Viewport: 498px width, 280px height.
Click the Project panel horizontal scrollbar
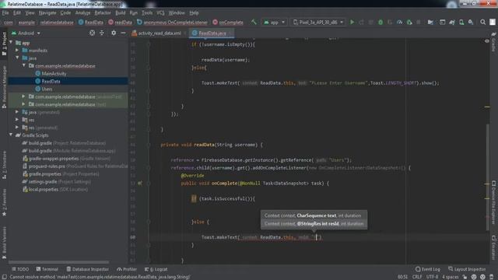(59, 262)
